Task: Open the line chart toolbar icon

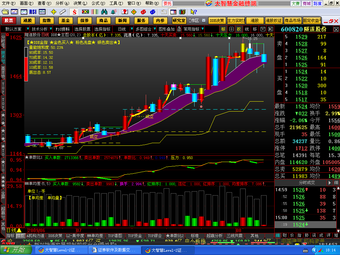Action: [14, 12]
